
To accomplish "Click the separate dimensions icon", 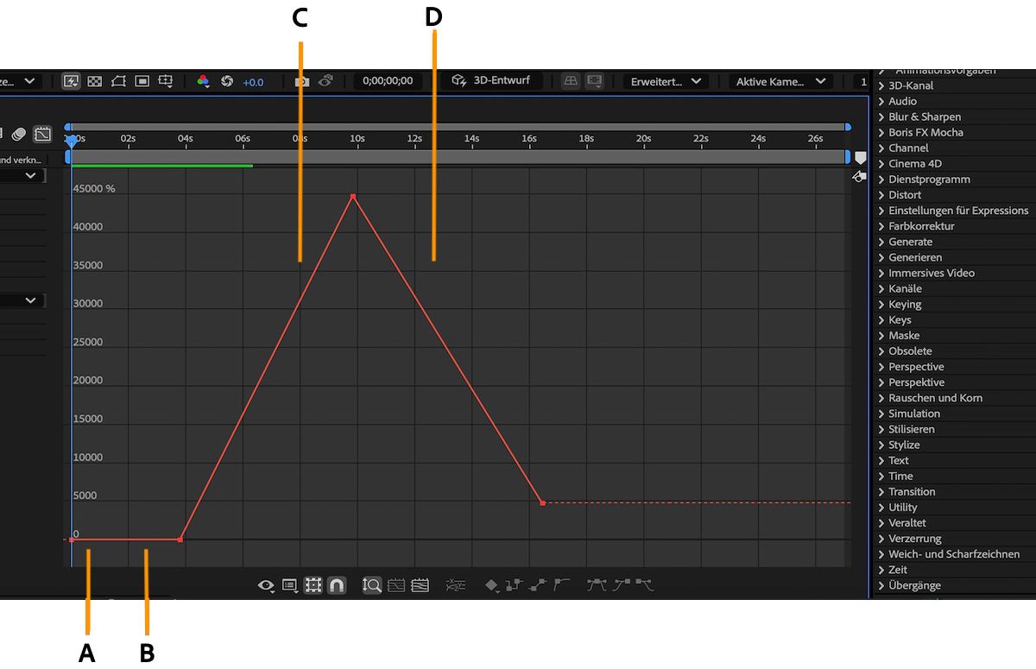I will [x=455, y=585].
